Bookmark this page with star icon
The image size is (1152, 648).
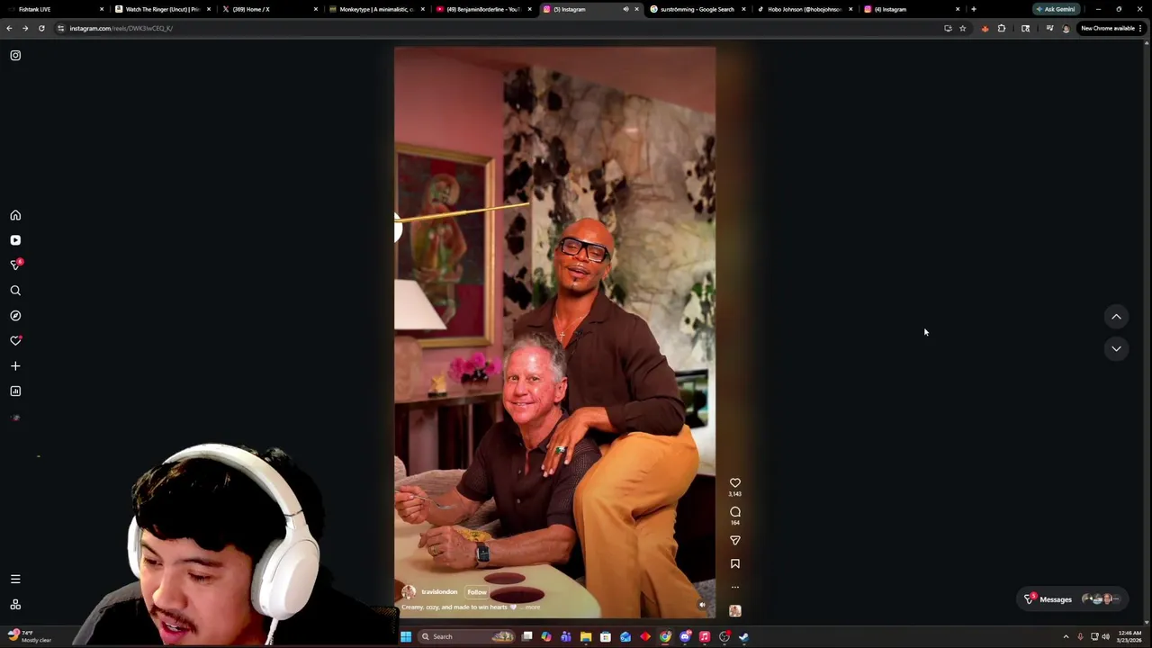pos(962,28)
